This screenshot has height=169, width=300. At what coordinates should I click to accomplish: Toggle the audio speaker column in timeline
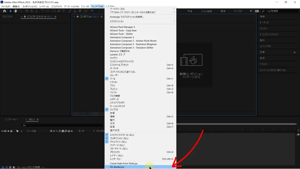point(5,131)
